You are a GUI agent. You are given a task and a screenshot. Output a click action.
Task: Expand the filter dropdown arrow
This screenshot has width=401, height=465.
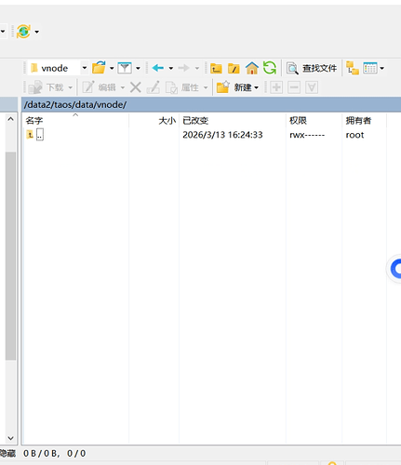tap(138, 68)
